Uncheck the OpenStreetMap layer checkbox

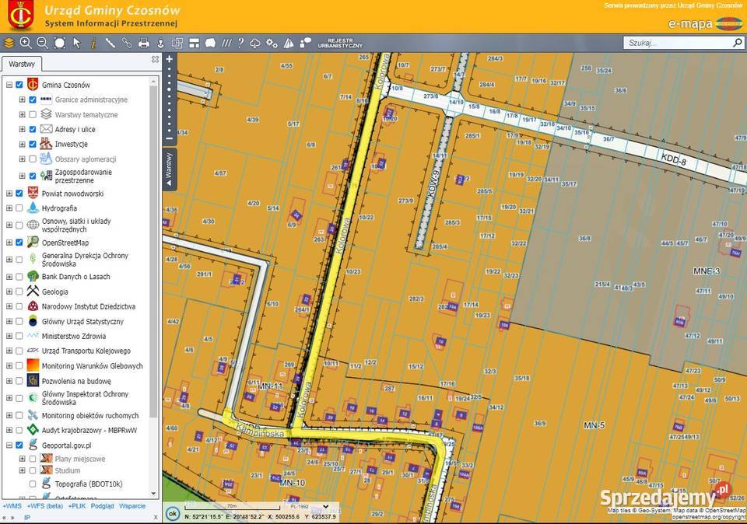tap(19, 243)
